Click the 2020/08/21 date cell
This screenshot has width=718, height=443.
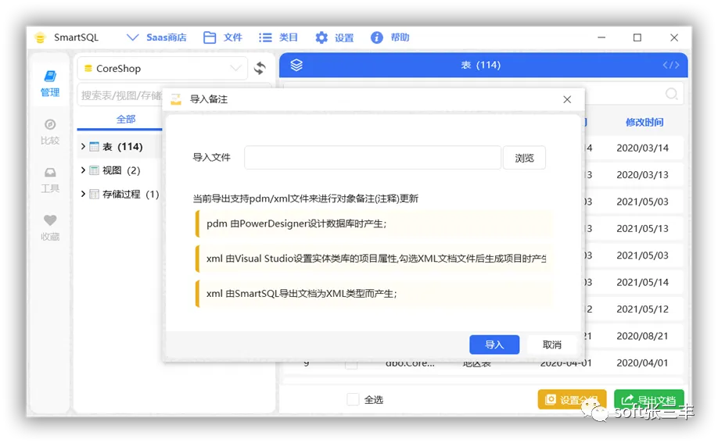tap(642, 337)
